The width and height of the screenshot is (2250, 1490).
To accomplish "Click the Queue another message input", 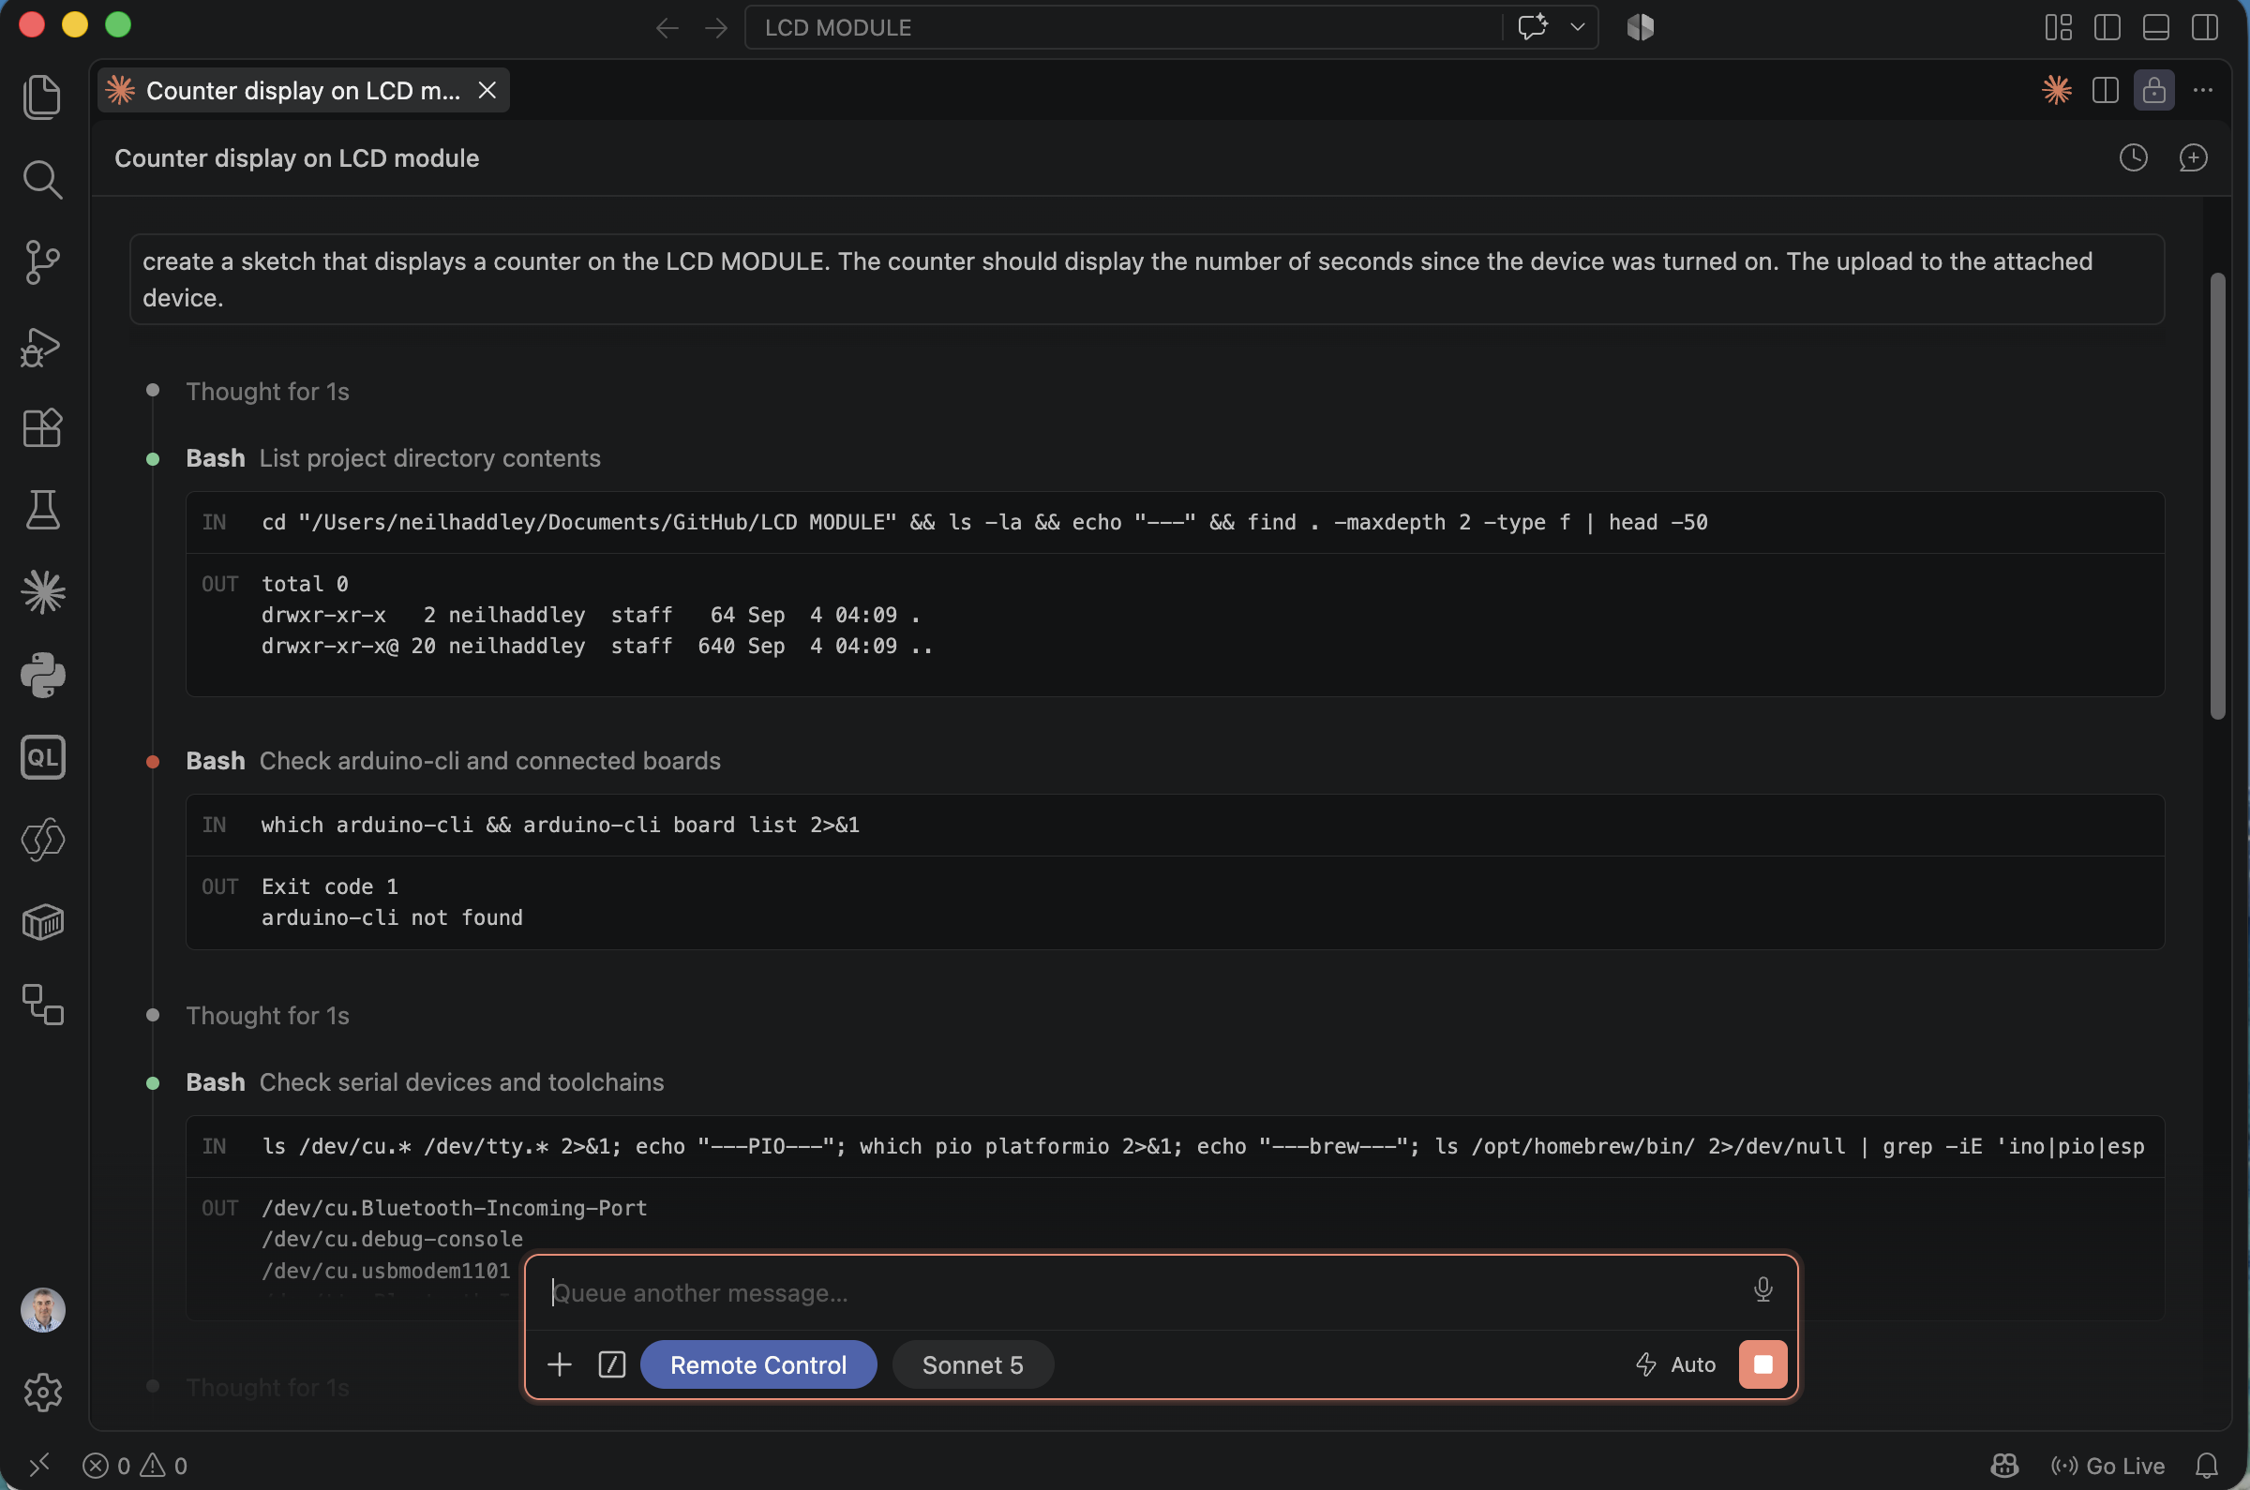I will tap(1141, 1292).
